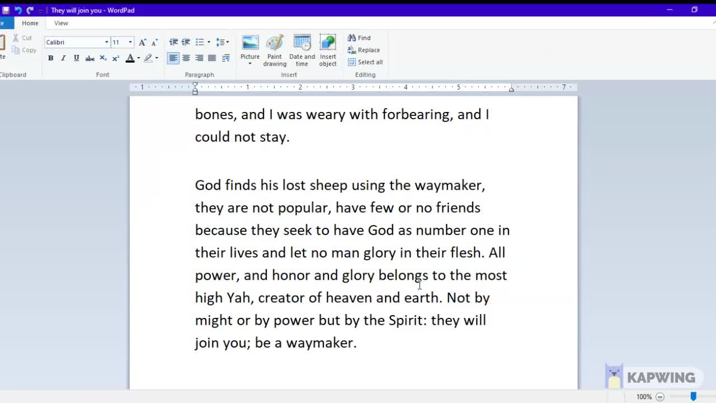The height and width of the screenshot is (403, 716).
Task: Toggle italic formatting
Action: pos(63,58)
